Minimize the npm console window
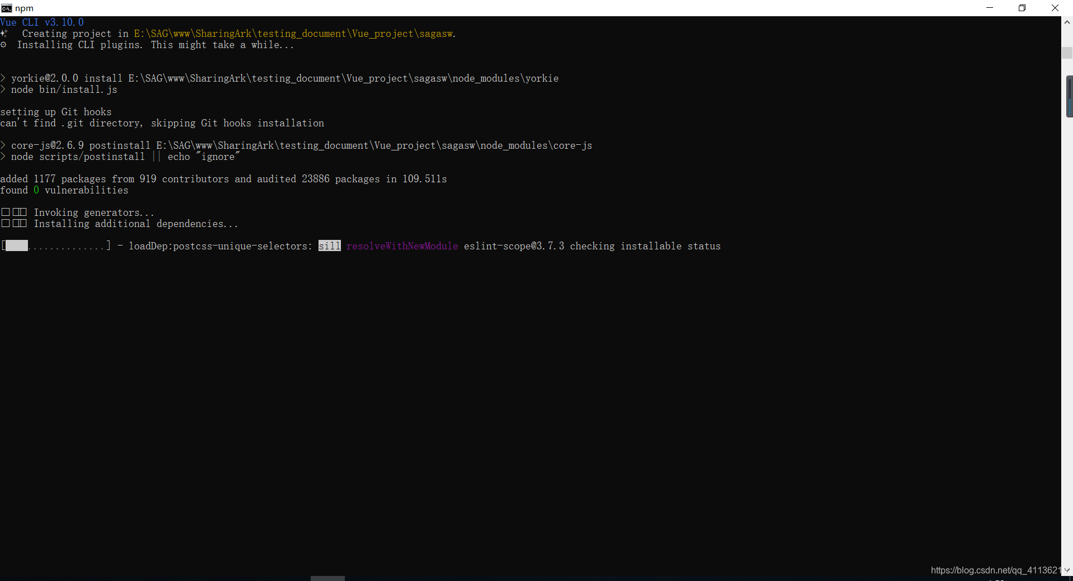Viewport: 1073px width, 581px height. coord(990,8)
